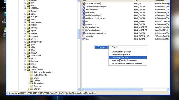Image resolution: width=179 pixels, height=100 pixels.
Task: Expand the Kbdclass key
Action: 25,61
